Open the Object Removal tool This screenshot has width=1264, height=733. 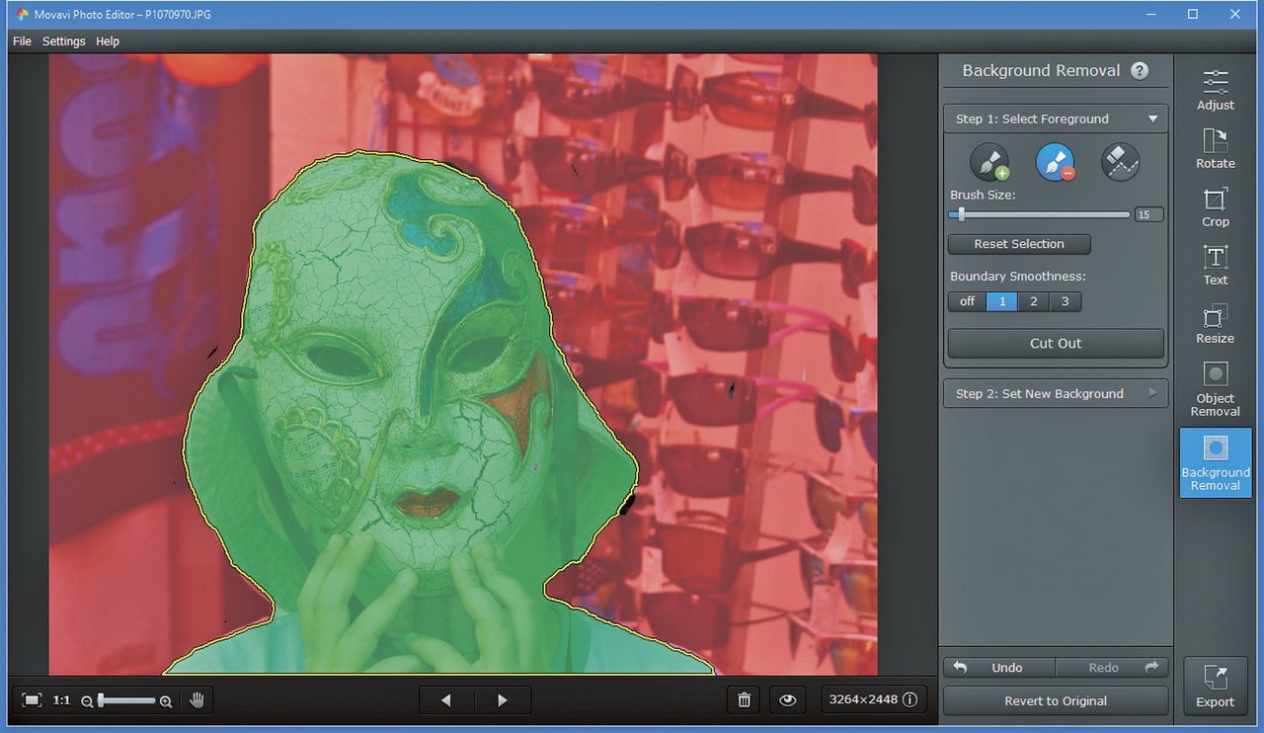click(x=1216, y=389)
